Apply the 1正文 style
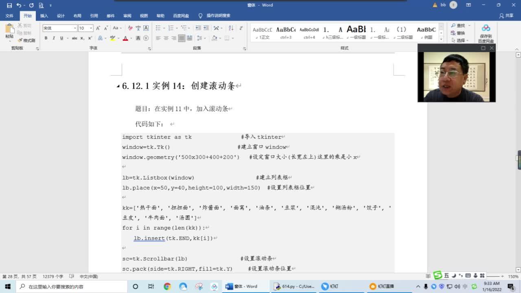The image size is (521, 293). (x=263, y=32)
